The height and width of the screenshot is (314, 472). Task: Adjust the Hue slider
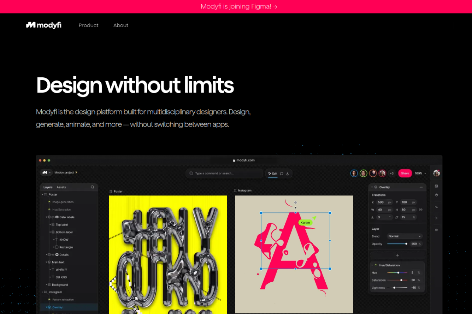coord(397,273)
